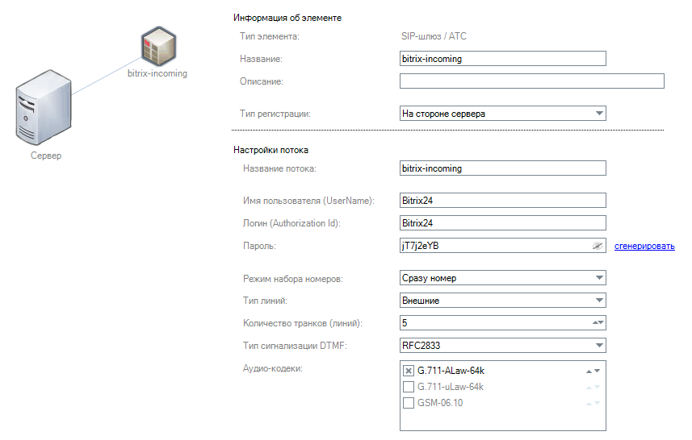This screenshot has width=692, height=440.
Task: Select the bitrix-incoming SIP gateway icon
Action: point(159,46)
